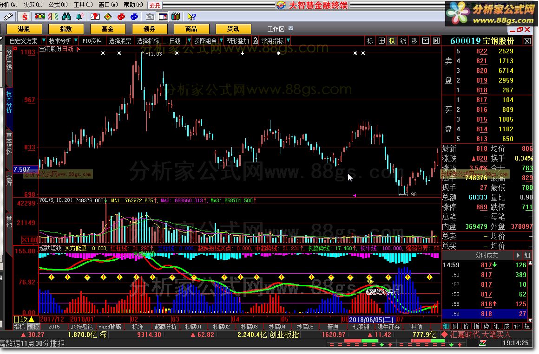Click the lock icon beside 图形叠加
This screenshot has height=354, width=539.
pyautogui.click(x=256, y=40)
